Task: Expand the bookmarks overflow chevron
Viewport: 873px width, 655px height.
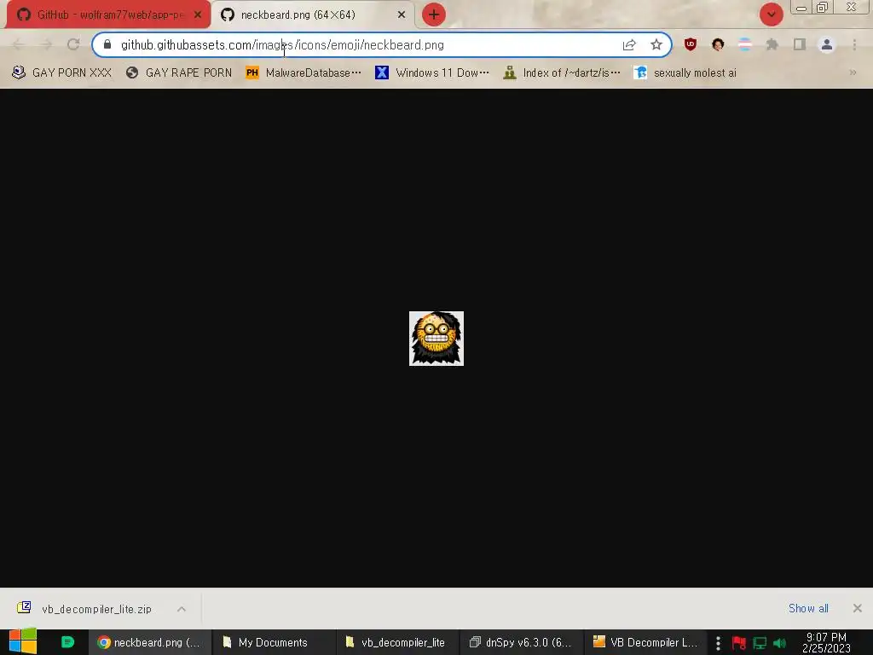Action: (853, 72)
